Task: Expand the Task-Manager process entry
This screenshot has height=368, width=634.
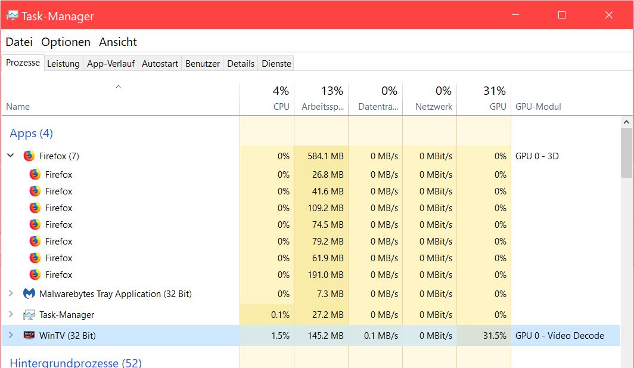Action: [11, 314]
